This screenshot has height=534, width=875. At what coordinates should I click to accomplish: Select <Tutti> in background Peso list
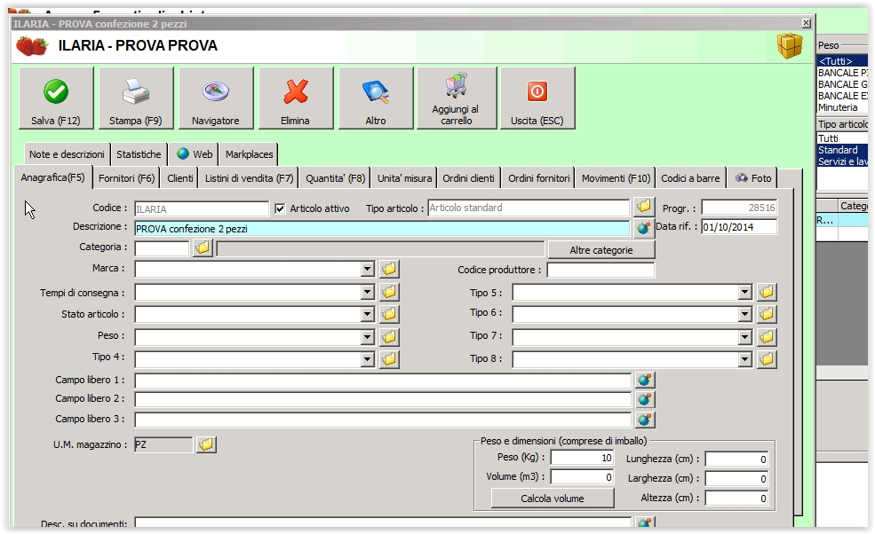point(842,60)
